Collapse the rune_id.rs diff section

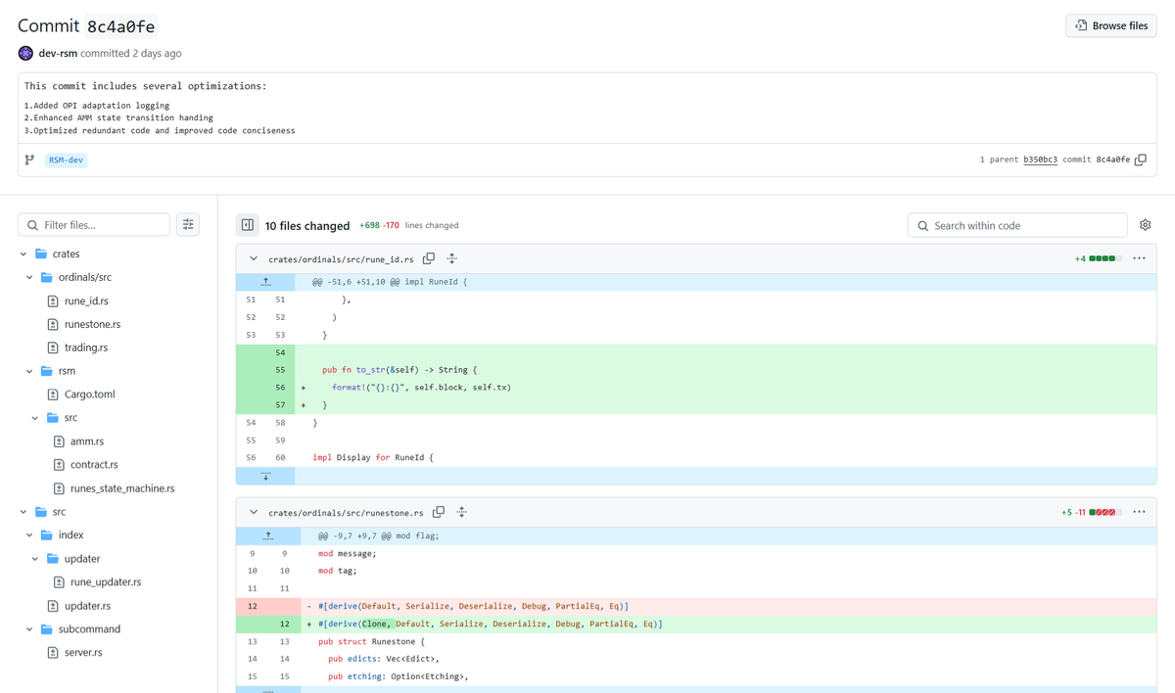255,257
